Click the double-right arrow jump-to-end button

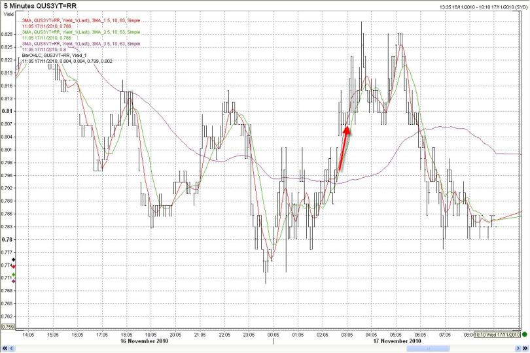pyautogui.click(x=525, y=348)
